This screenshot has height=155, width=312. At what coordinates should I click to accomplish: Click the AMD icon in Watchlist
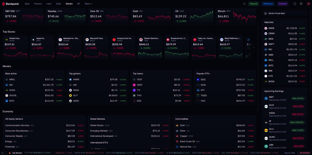[266, 55]
